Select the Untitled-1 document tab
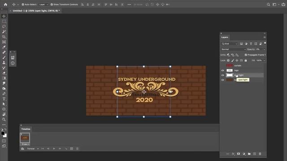This screenshot has height=161, width=287. point(36,11)
